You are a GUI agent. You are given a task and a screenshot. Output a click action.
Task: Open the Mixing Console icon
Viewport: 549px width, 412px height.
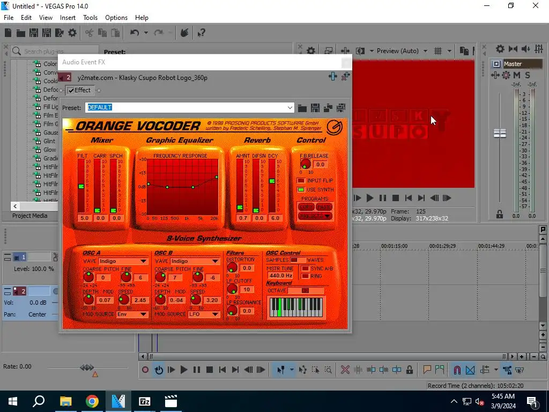tap(539, 49)
